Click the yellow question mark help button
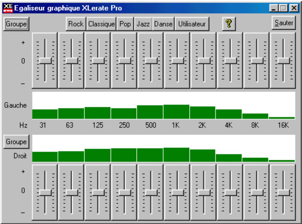Screen dimensions: 302x224 click(229, 24)
